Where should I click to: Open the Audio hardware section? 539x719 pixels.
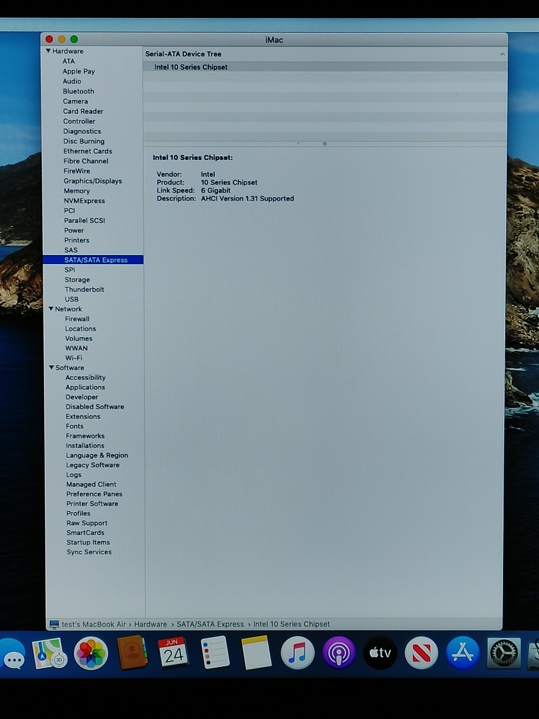pyautogui.click(x=72, y=81)
